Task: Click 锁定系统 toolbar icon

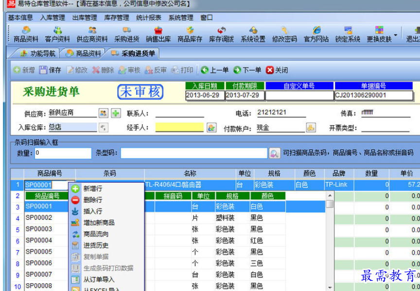Action: (x=348, y=34)
